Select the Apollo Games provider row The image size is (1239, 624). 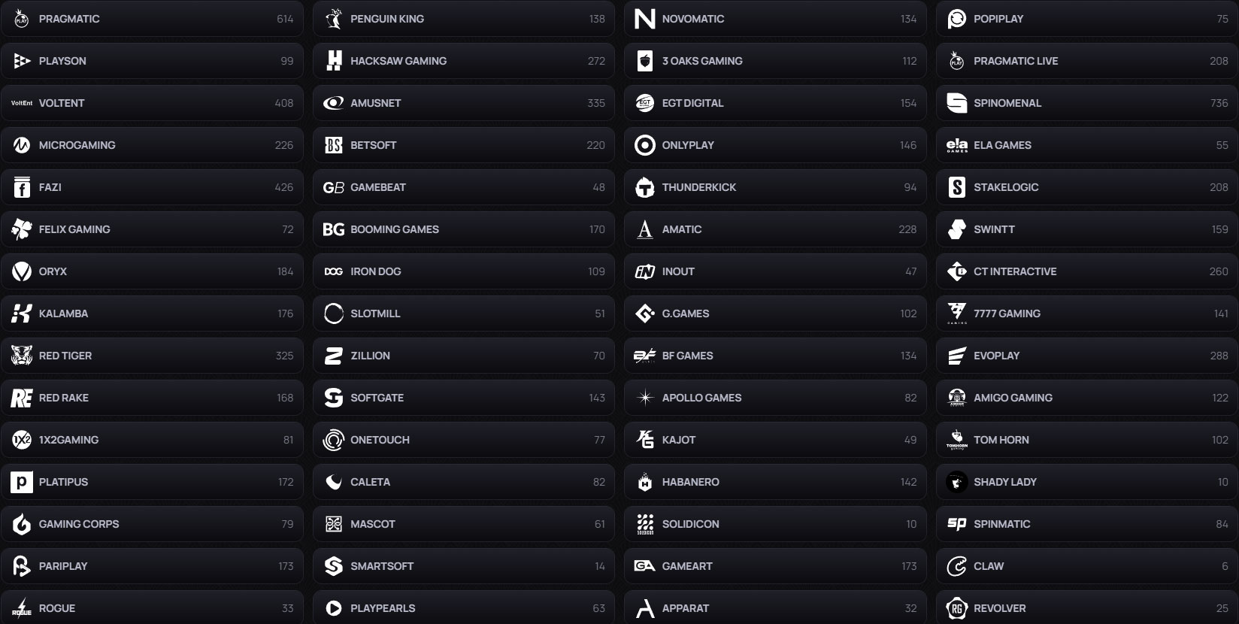(x=775, y=398)
